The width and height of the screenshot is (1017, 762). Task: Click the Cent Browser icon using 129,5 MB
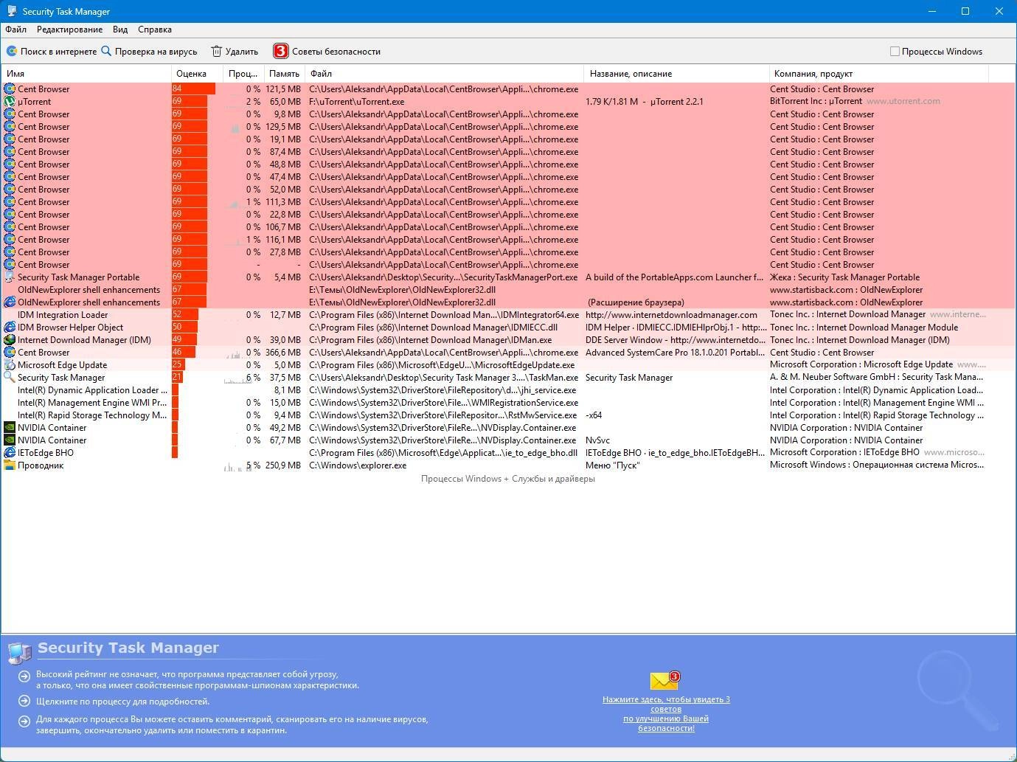(x=10, y=127)
